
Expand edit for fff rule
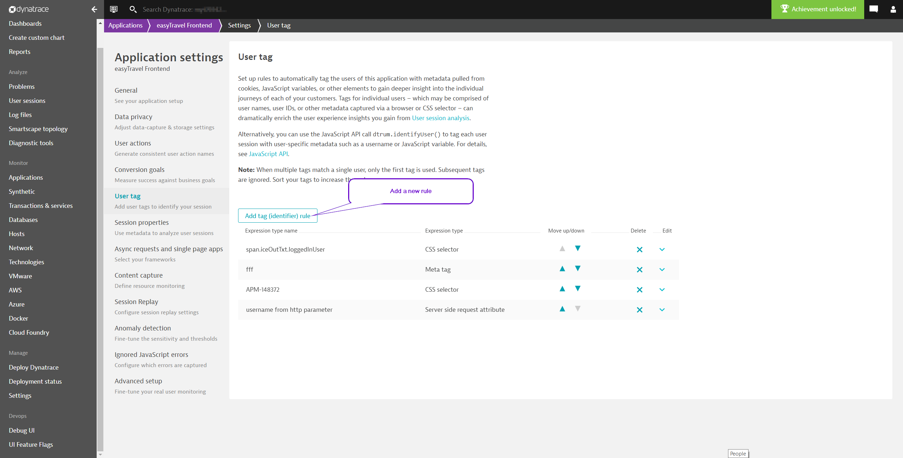point(662,270)
